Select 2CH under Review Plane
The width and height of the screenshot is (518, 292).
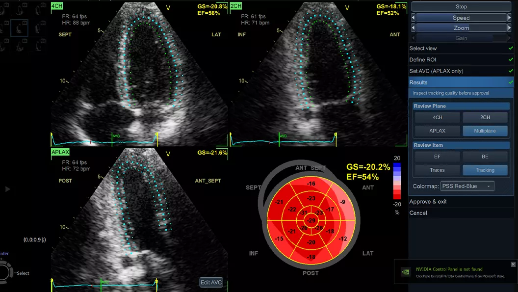[x=485, y=117]
